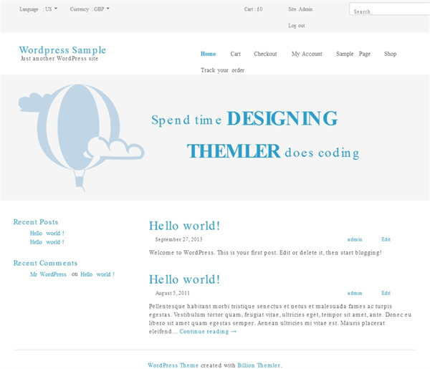Open the Sample Page menu item
430x369 pixels.
pos(353,54)
